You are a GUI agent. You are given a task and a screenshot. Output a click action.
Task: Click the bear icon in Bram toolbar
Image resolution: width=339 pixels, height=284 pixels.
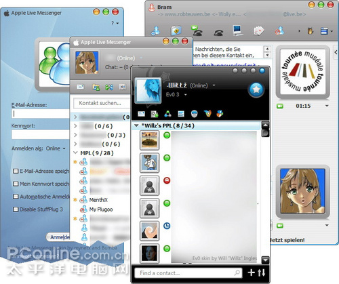pos(311,31)
